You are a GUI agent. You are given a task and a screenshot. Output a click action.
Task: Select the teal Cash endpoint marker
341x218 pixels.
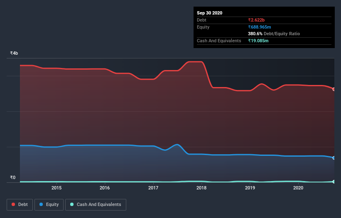[x=334, y=182]
